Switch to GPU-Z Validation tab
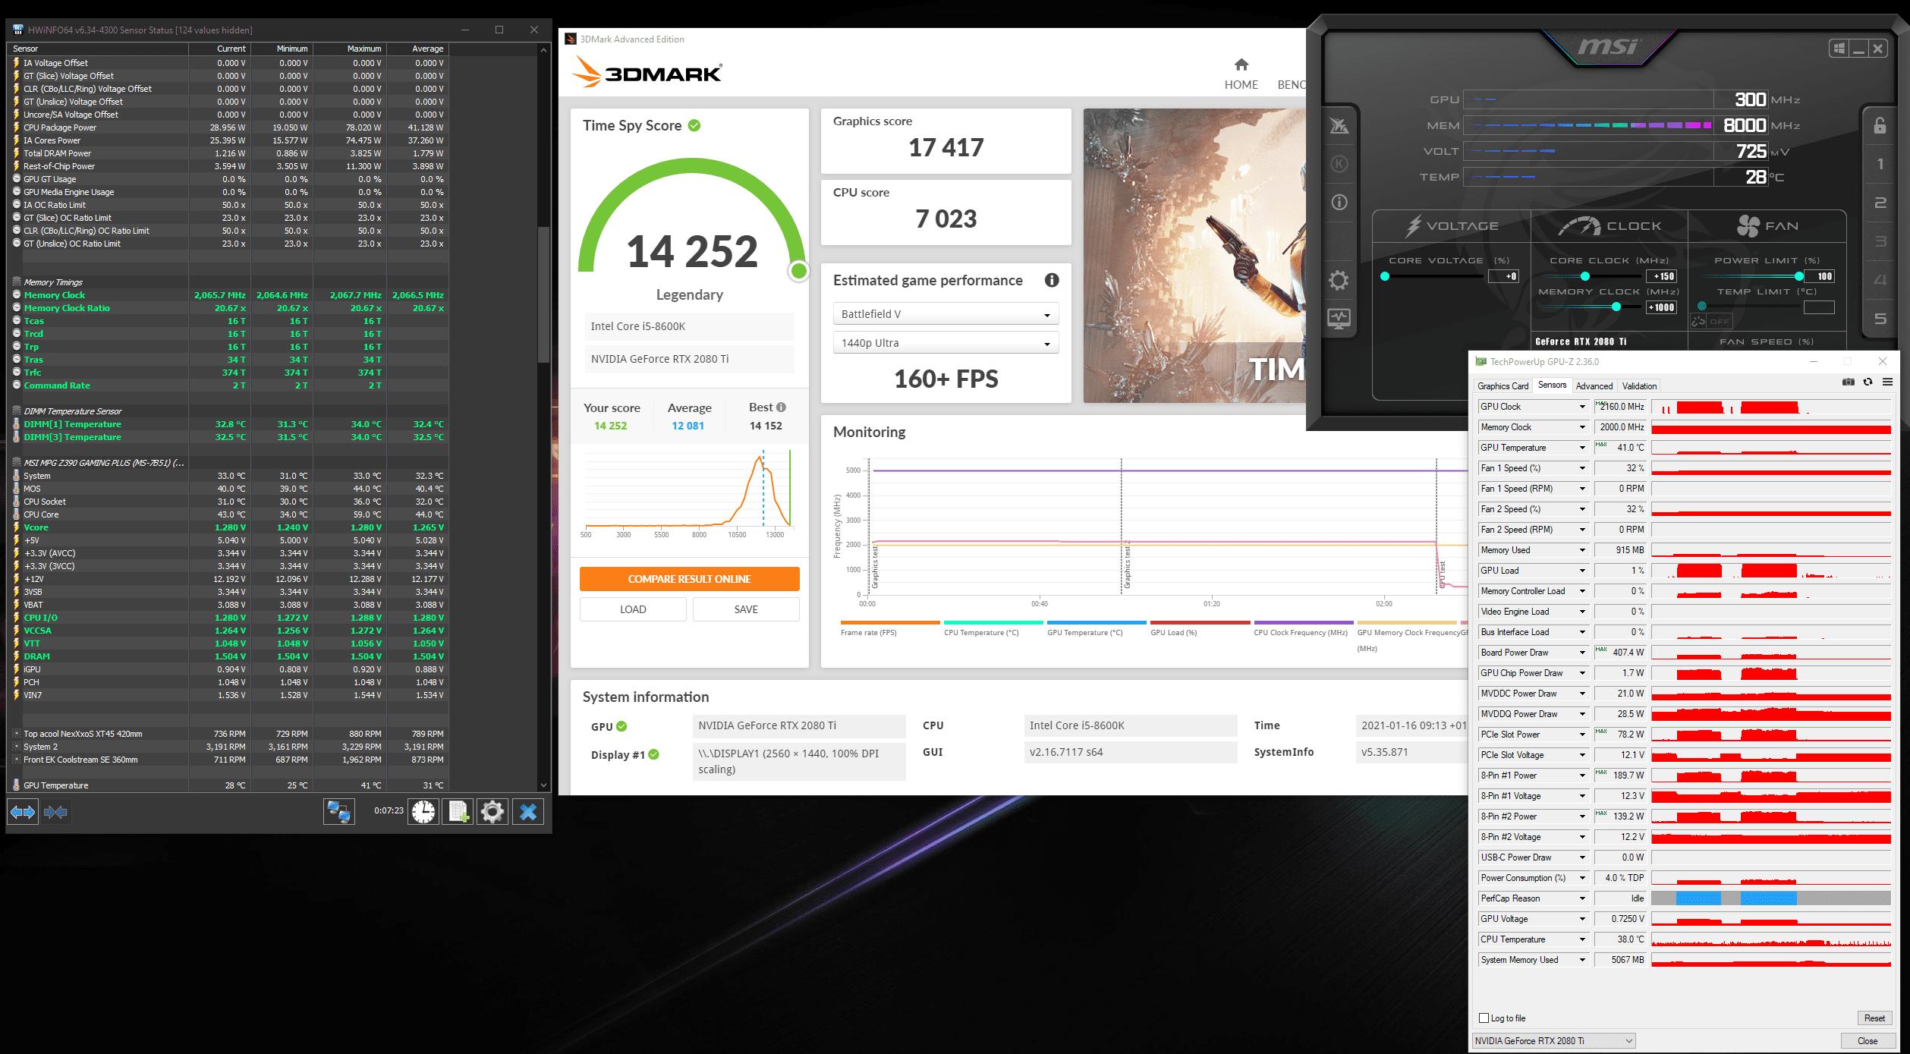Viewport: 1910px width, 1054px height. [1639, 386]
